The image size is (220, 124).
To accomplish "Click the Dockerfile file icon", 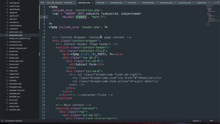I will (x=7, y=51).
